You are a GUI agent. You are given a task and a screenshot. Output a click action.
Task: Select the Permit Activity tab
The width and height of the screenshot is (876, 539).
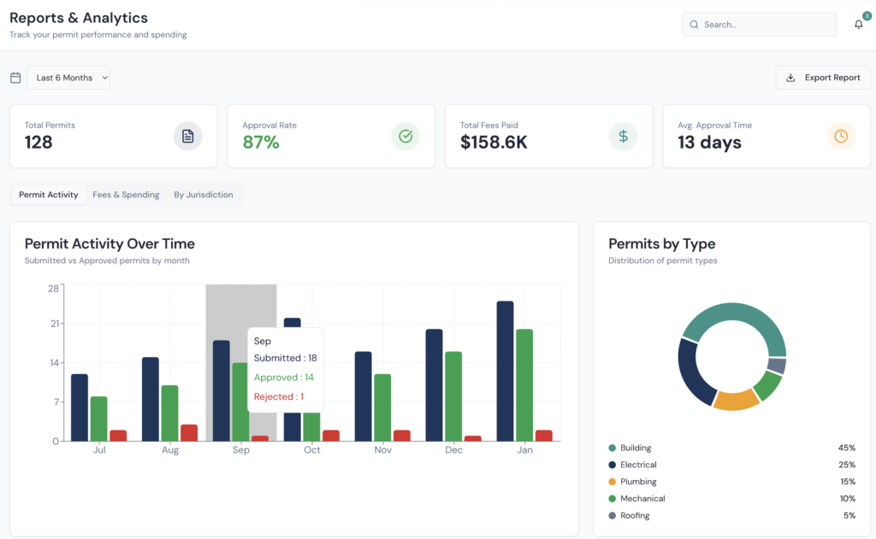(x=49, y=195)
